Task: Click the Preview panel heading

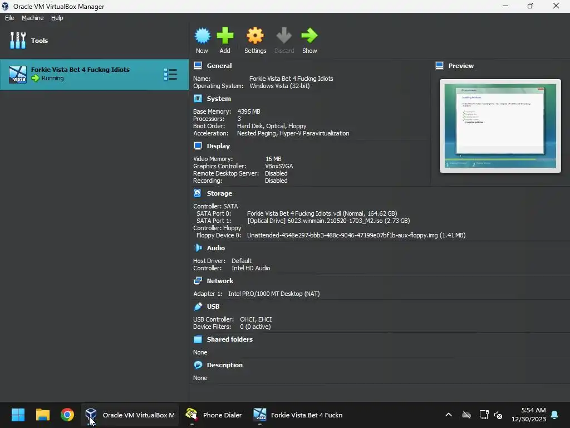Action: 461,66
